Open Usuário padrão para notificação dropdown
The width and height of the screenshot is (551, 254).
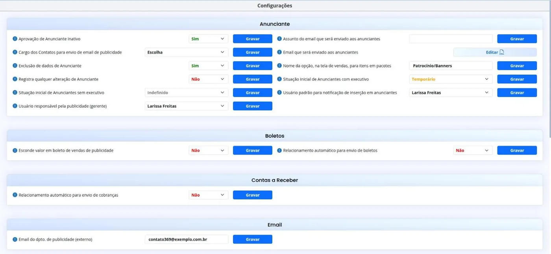point(451,93)
